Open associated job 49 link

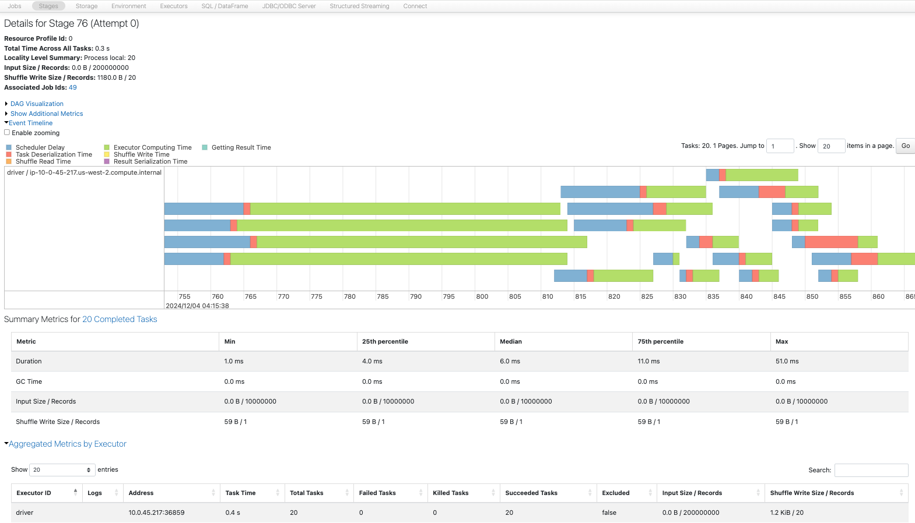tap(73, 87)
